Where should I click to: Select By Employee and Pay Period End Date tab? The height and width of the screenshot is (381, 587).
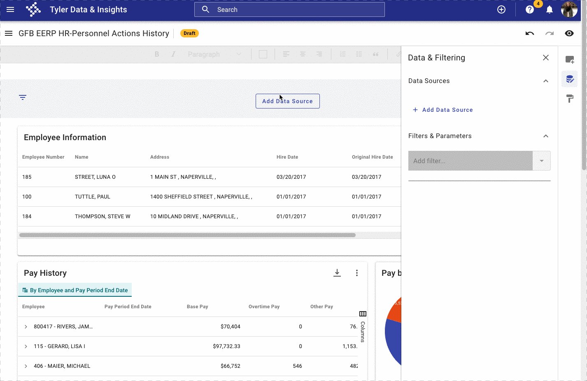tap(75, 290)
